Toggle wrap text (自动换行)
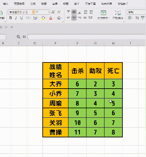This screenshot has width=146, height=157. pyautogui.click(x=118, y=15)
